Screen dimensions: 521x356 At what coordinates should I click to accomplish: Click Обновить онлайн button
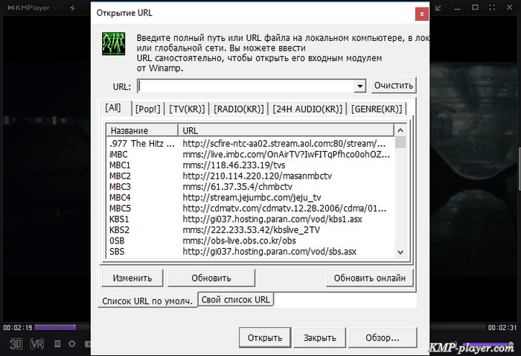pyautogui.click(x=369, y=278)
